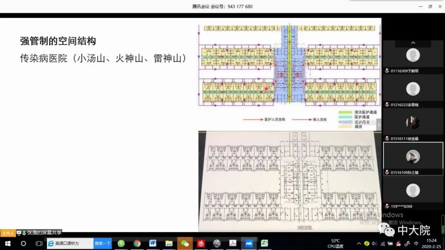This screenshot has height=250, width=445.
Task: Open File Explorer from the taskbar
Action: tap(169, 243)
